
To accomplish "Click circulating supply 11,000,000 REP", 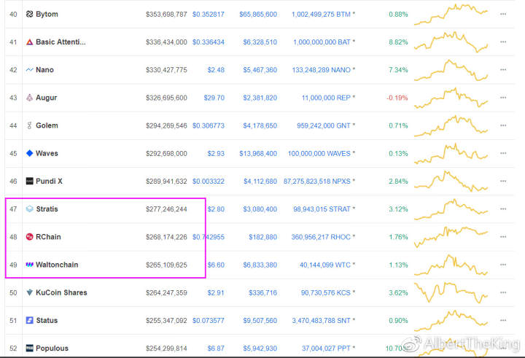I will click(x=326, y=98).
